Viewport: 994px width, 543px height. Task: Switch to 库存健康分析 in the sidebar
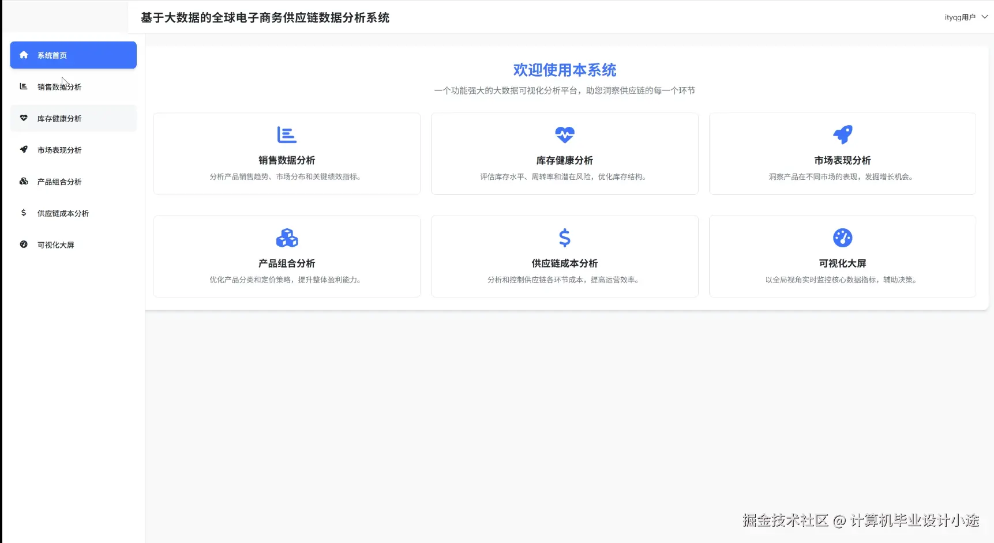[x=59, y=118]
